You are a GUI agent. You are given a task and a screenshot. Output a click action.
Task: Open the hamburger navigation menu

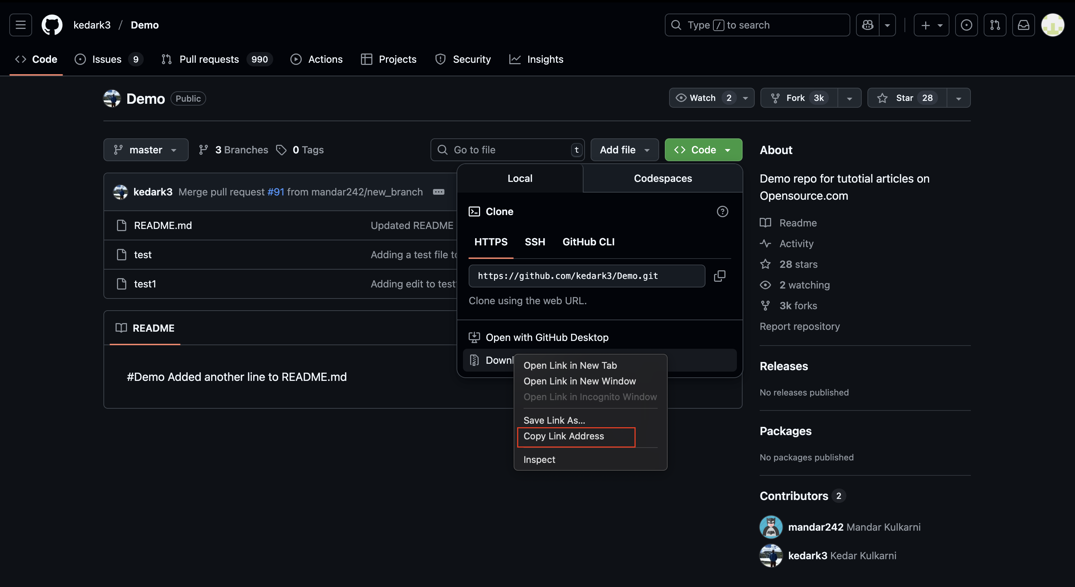(x=20, y=25)
